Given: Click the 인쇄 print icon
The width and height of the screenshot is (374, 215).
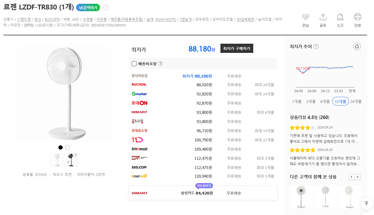Looking at the screenshot, I should point(358,17).
